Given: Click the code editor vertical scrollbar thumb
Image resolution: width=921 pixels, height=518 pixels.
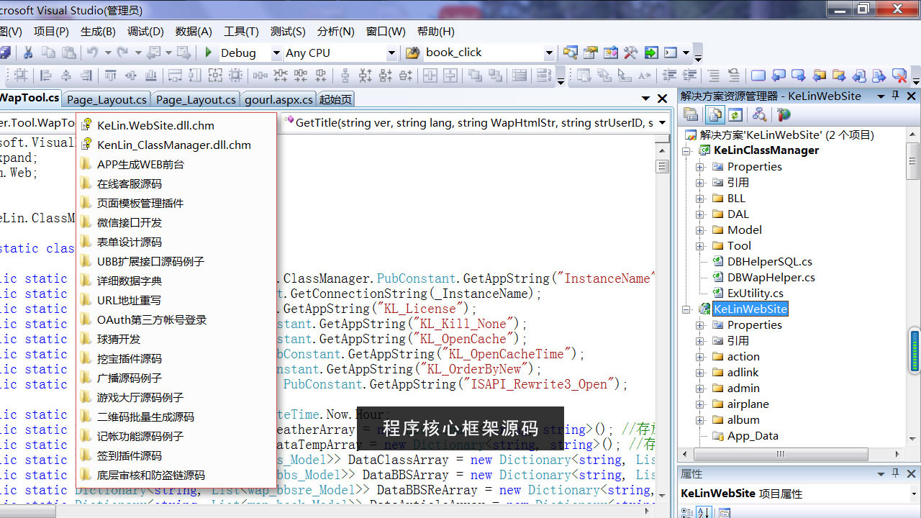Looking at the screenshot, I should [662, 167].
